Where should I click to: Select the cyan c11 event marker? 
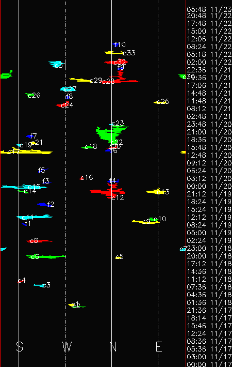click(35, 217)
